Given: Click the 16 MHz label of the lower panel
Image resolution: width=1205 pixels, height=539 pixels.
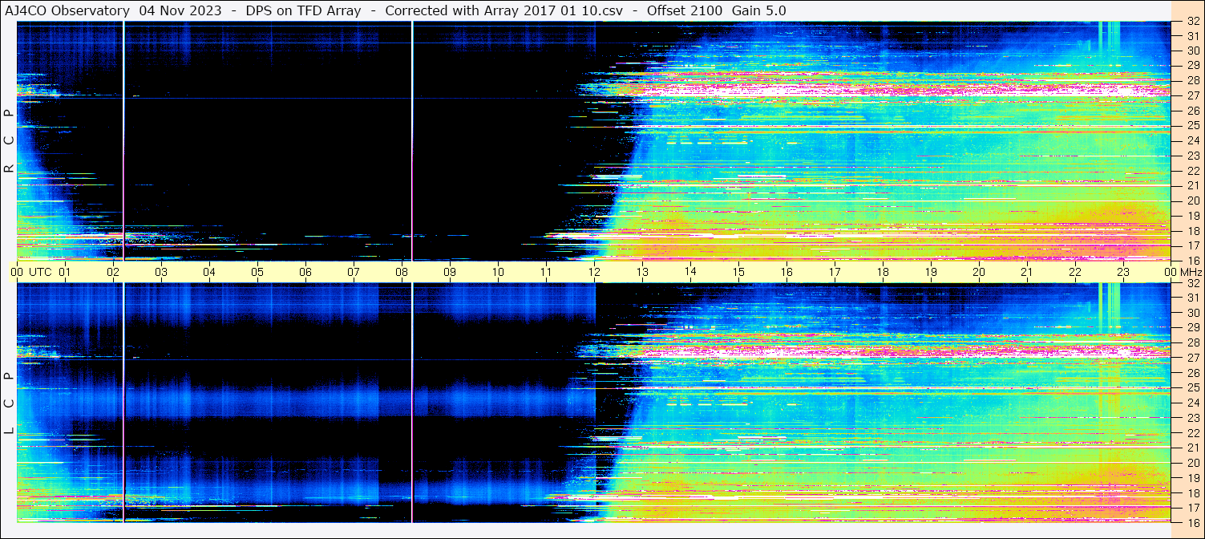Looking at the screenshot, I should [x=1192, y=521].
